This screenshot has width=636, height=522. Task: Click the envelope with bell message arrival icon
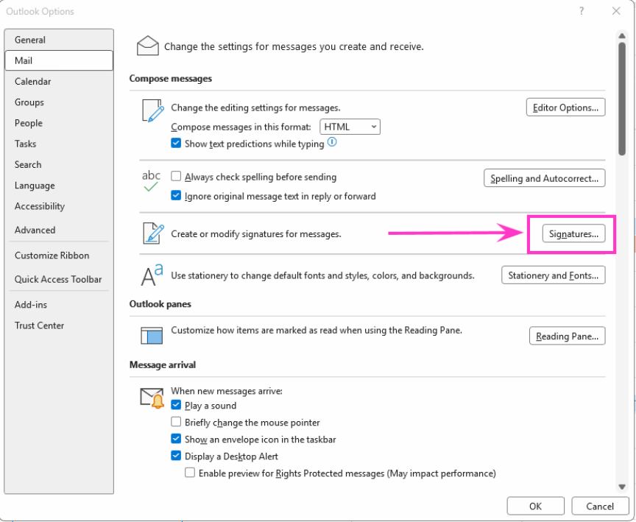pyautogui.click(x=152, y=398)
